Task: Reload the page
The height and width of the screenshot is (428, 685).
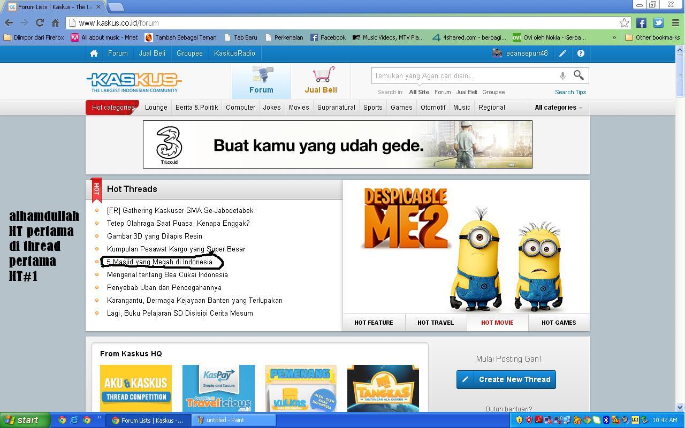Action: point(40,23)
